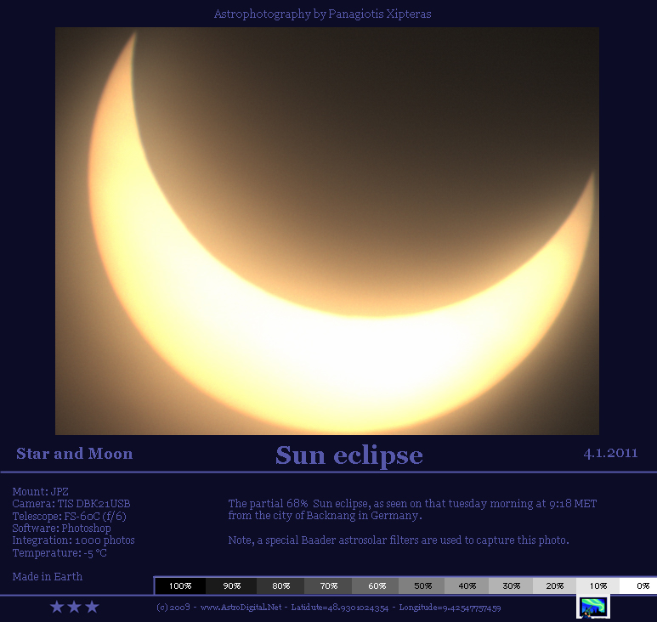Click the 100% black grayscale swatch
The image size is (657, 622).
click(180, 586)
